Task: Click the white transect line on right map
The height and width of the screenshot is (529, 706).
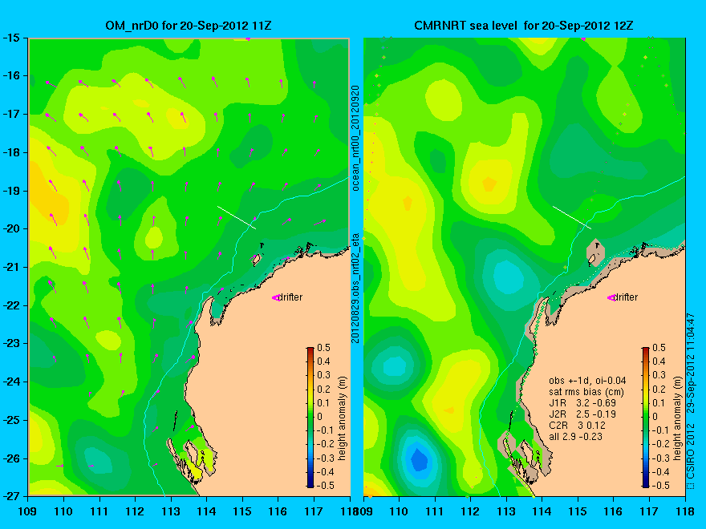Action: tap(572, 217)
